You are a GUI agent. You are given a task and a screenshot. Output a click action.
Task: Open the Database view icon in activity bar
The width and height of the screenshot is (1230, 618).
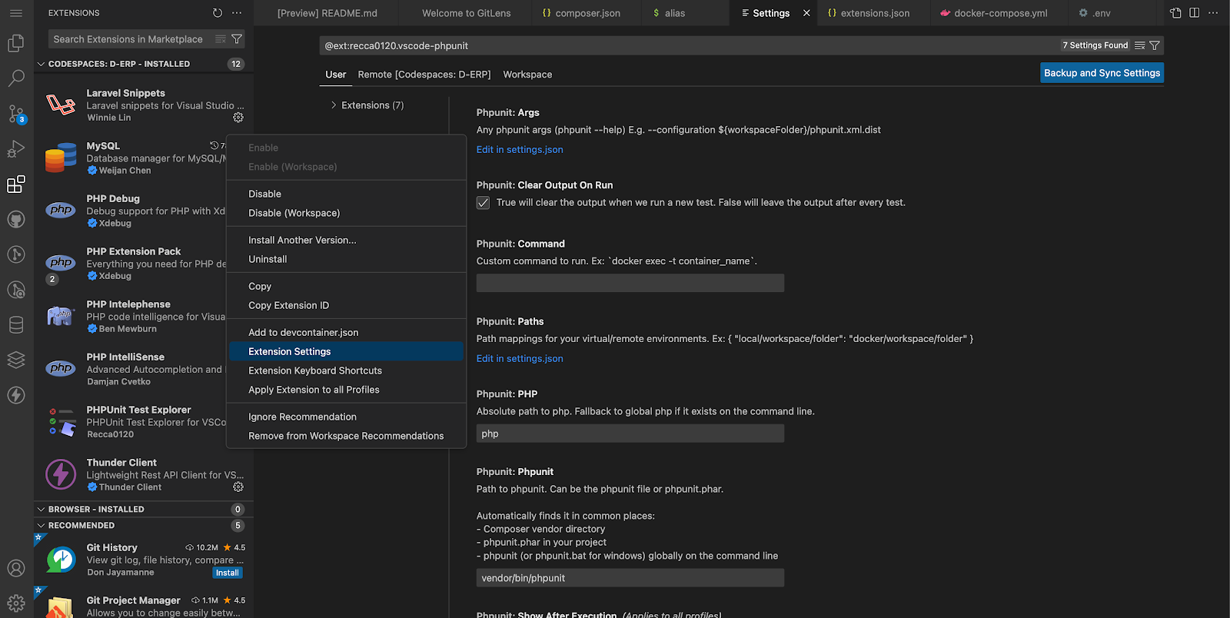click(x=16, y=325)
